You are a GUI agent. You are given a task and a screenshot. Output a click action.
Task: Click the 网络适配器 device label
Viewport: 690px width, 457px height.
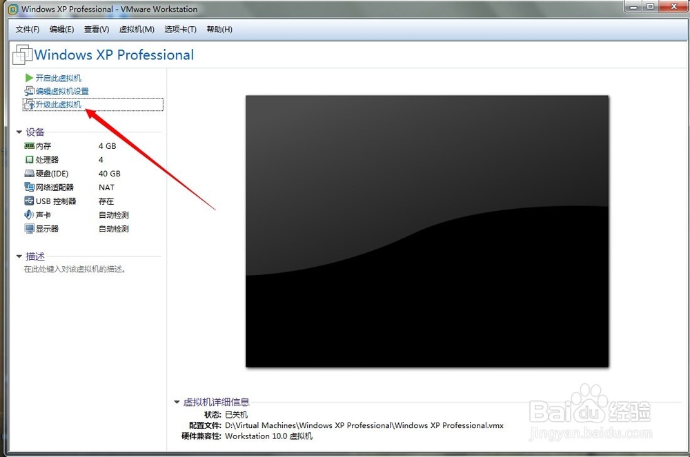55,187
